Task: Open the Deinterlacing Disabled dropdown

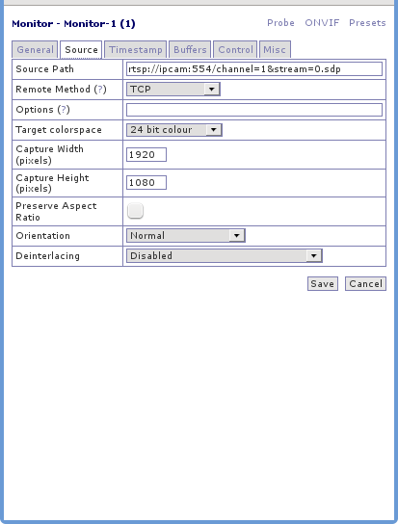Action: [x=225, y=255]
